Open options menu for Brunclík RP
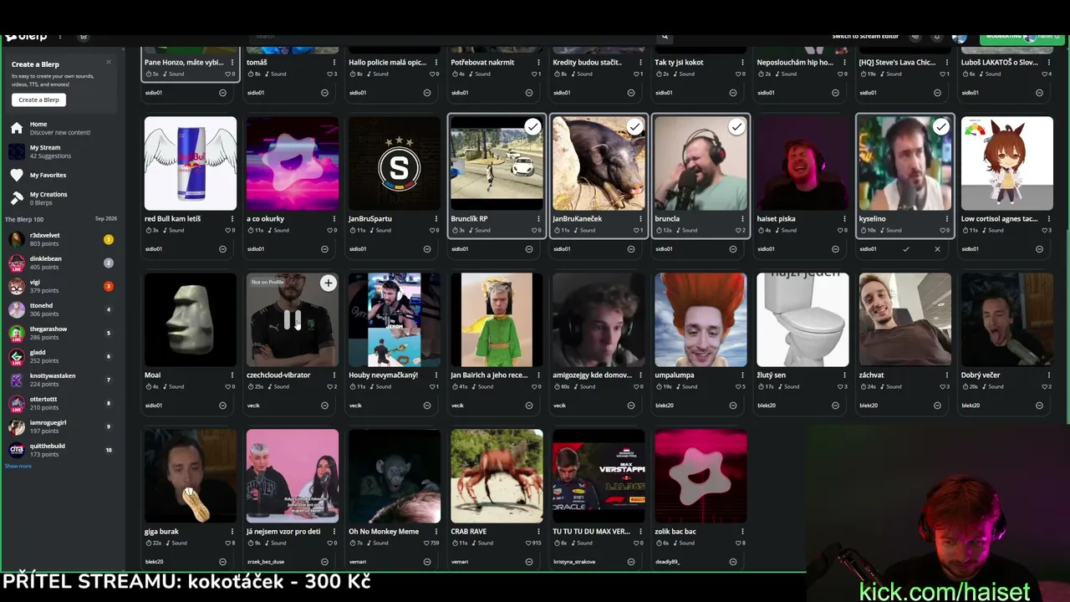Image resolution: width=1070 pixels, height=602 pixels. 538,219
